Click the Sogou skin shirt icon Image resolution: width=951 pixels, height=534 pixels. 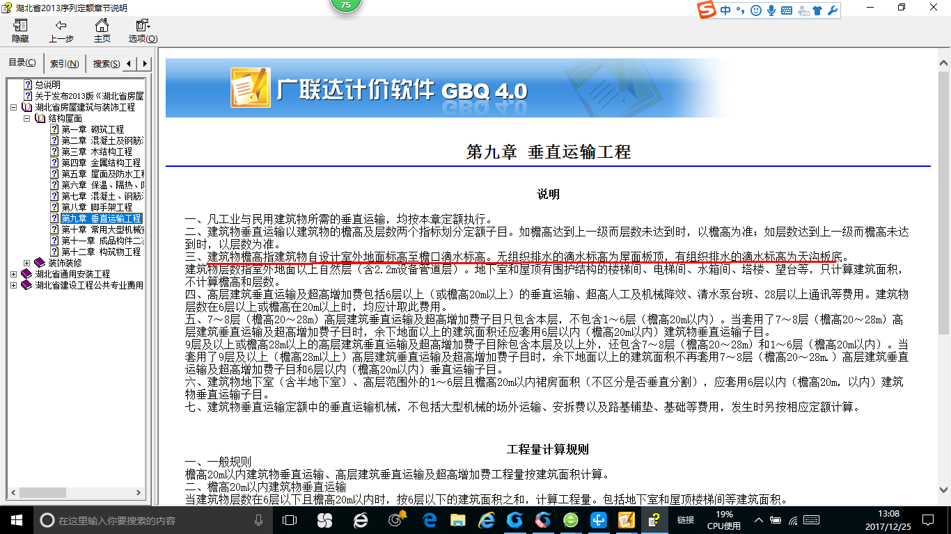pyautogui.click(x=817, y=10)
